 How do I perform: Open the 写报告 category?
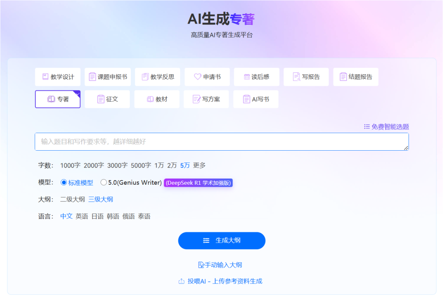[306, 77]
